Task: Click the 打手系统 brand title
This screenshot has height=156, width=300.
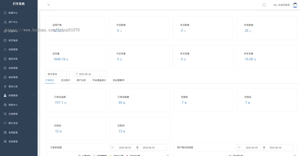Action: pos(19,4)
